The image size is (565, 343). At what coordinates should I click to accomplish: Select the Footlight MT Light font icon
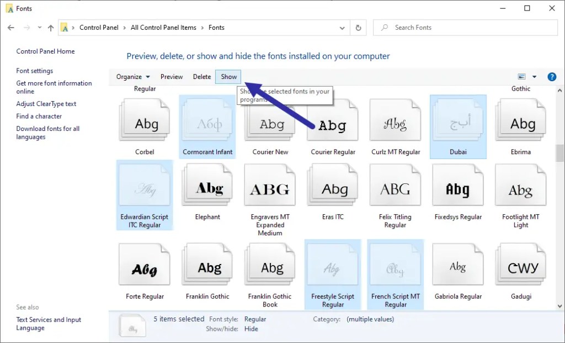pos(521,185)
